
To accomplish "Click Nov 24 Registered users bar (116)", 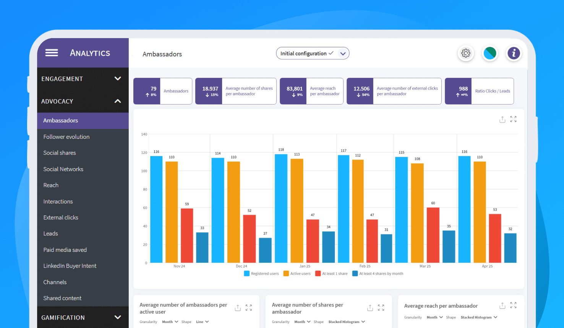I will pos(156,209).
